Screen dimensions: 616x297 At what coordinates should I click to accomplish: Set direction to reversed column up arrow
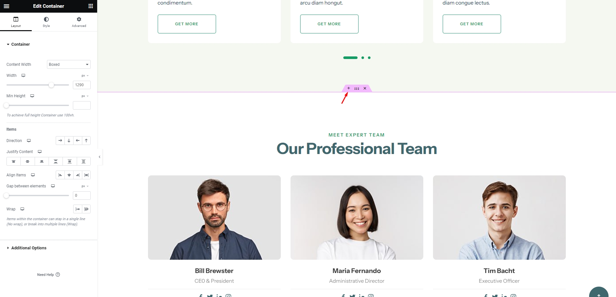86,141
